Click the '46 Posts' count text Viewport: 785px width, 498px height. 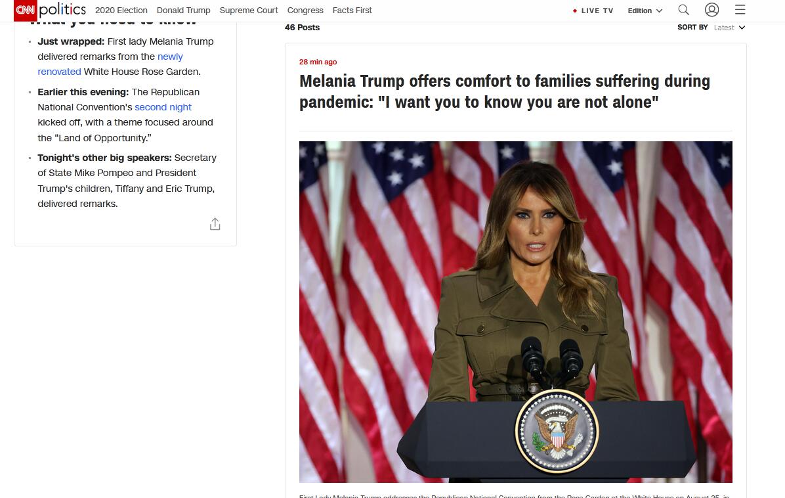point(302,28)
